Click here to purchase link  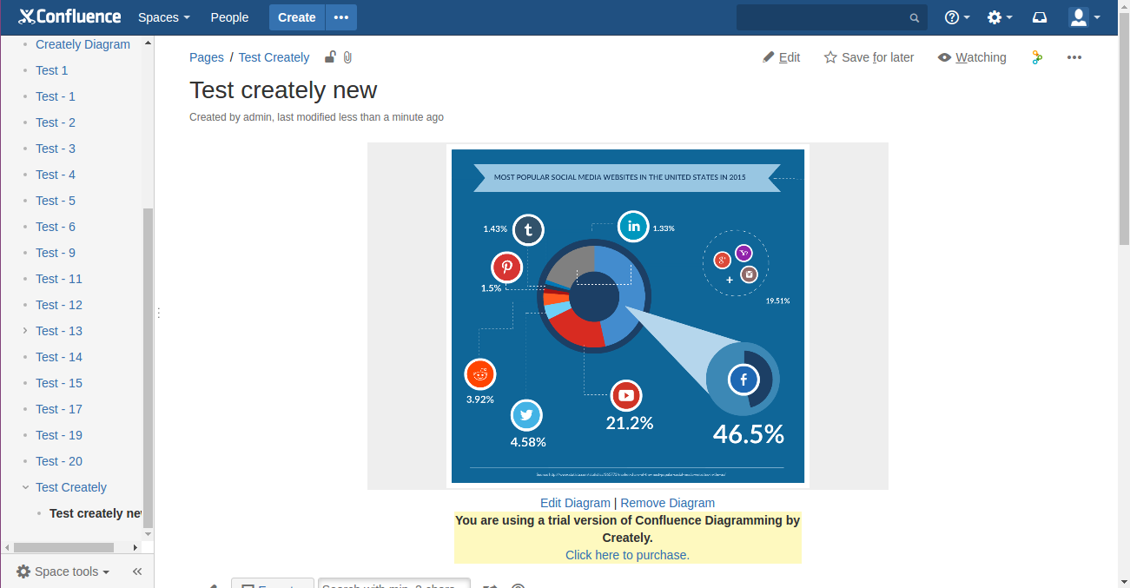[x=627, y=555]
